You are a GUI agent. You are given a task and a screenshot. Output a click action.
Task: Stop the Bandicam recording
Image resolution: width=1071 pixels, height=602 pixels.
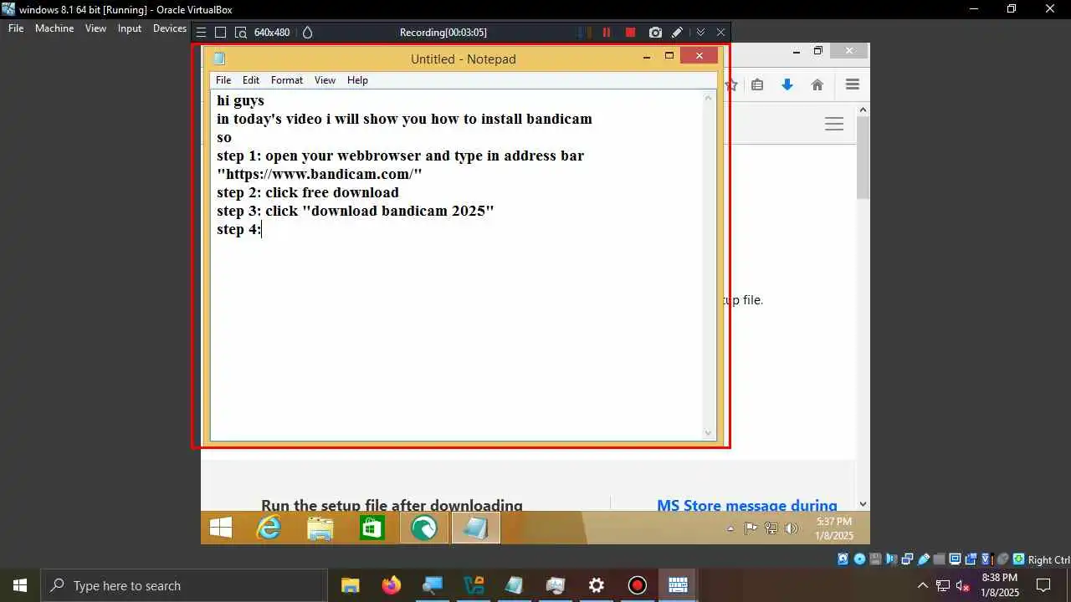[631, 33]
